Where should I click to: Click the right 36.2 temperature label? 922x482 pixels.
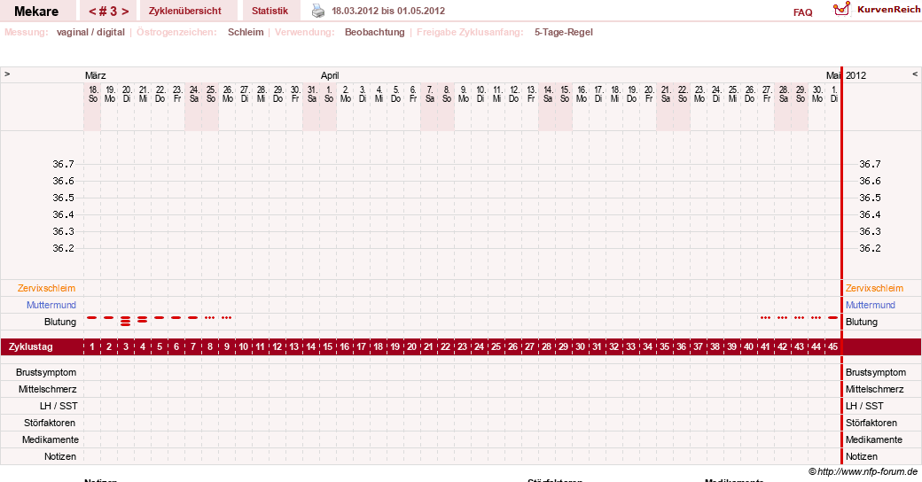[871, 248]
